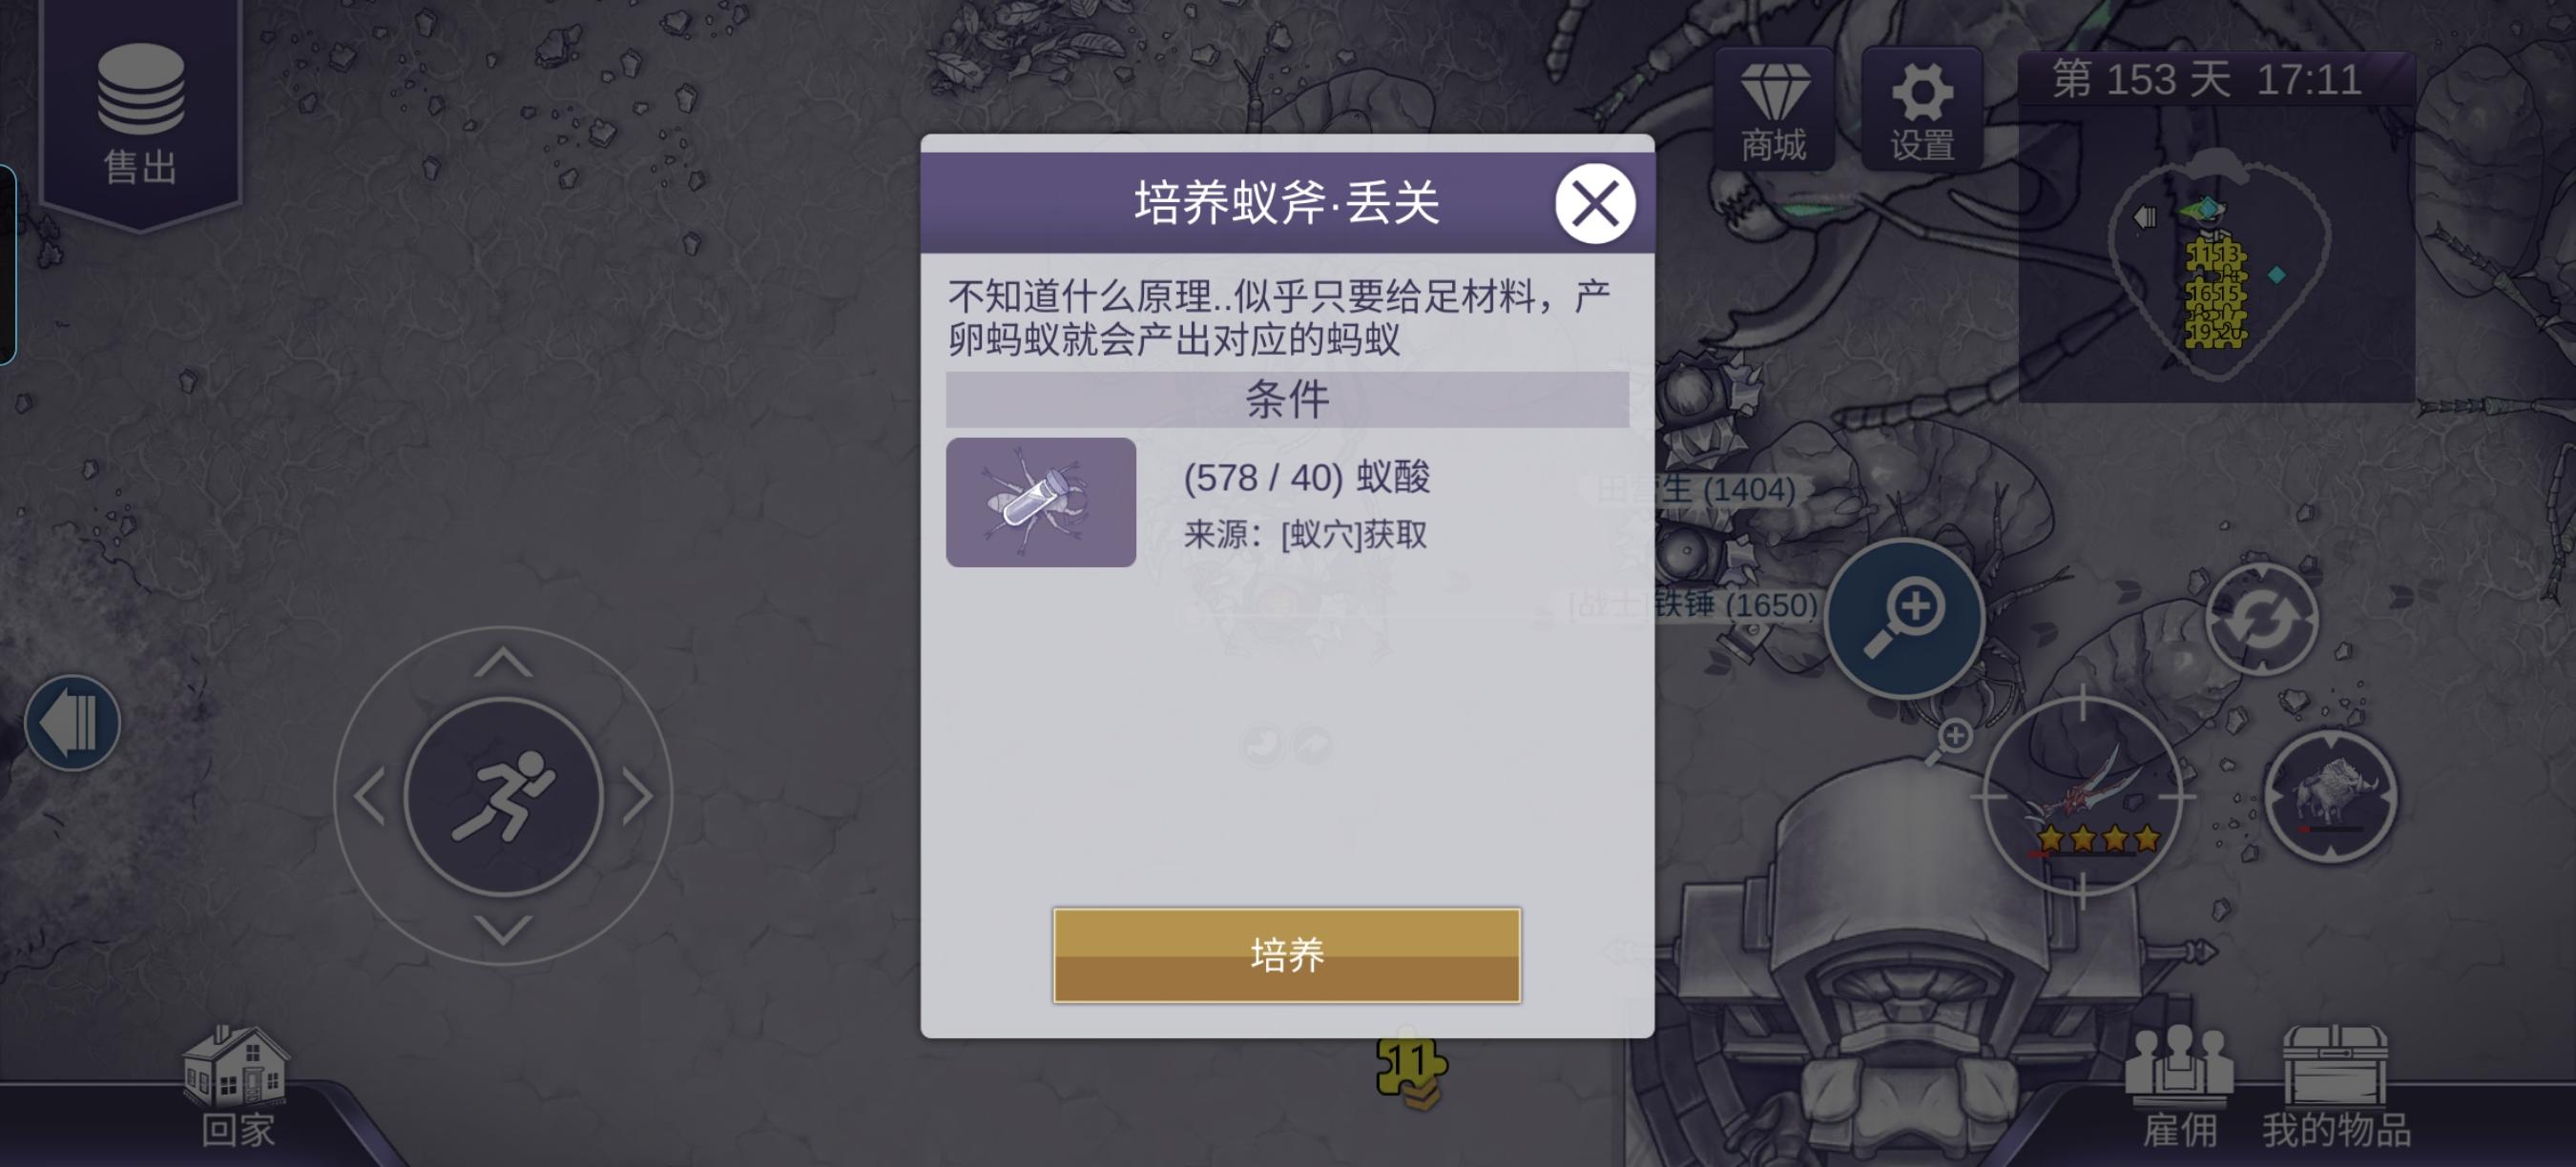Open the 商城 diamond shop
Screen dimensions: 2576x1167
tap(1774, 108)
